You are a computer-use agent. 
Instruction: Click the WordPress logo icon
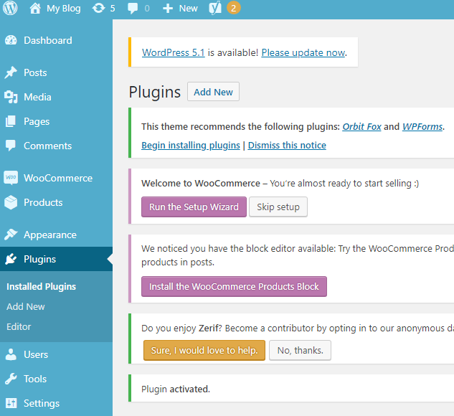coord(10,8)
